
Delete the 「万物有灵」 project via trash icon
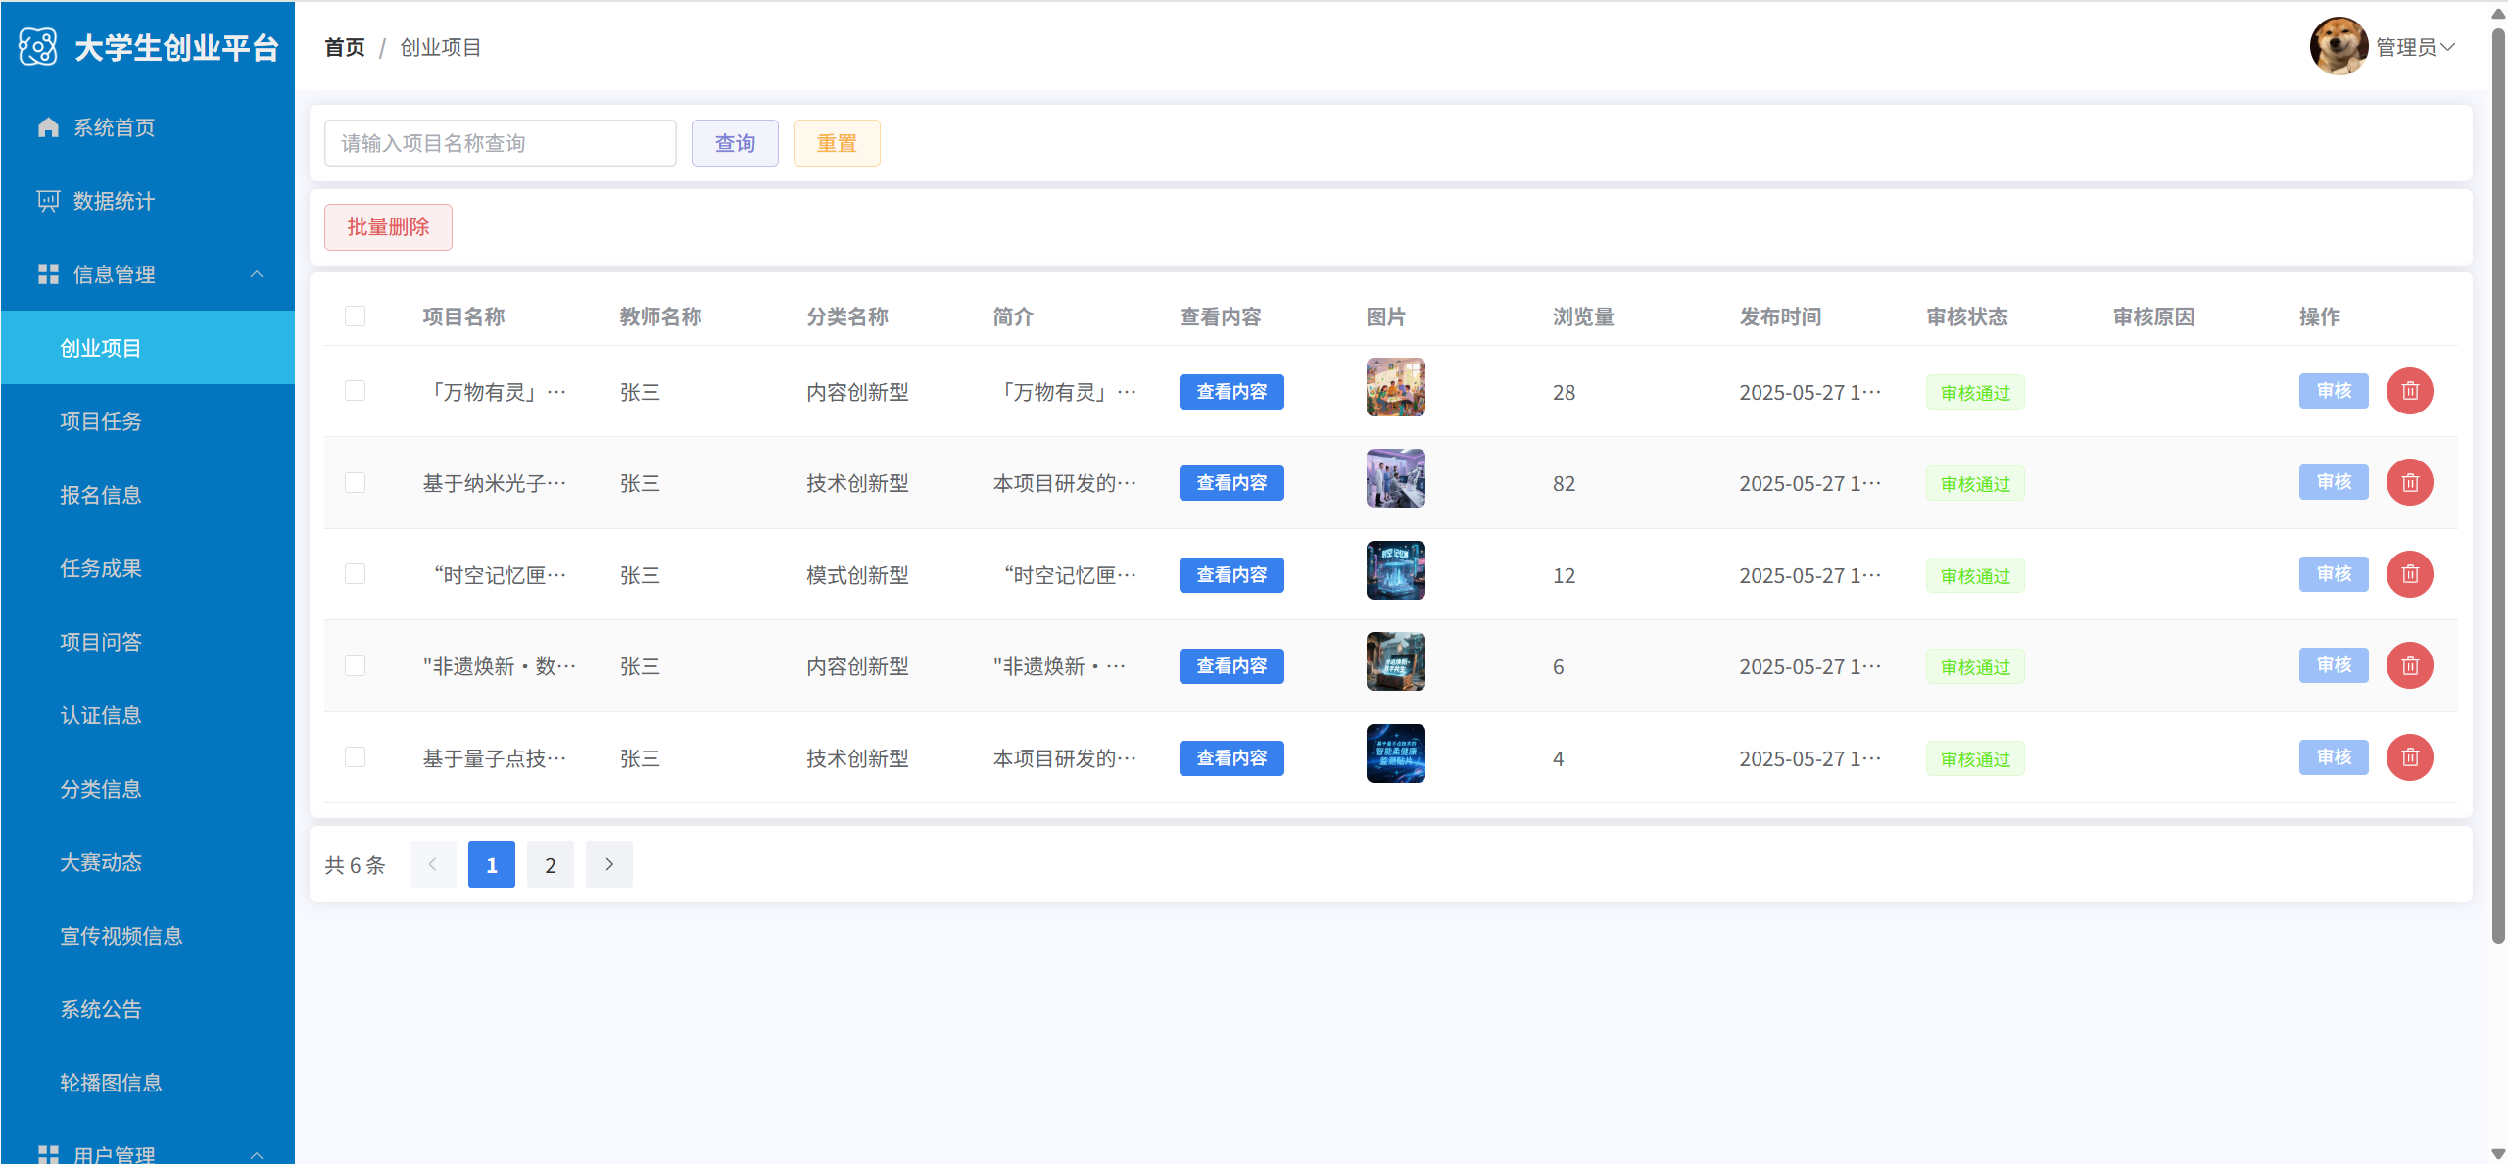(x=2409, y=391)
